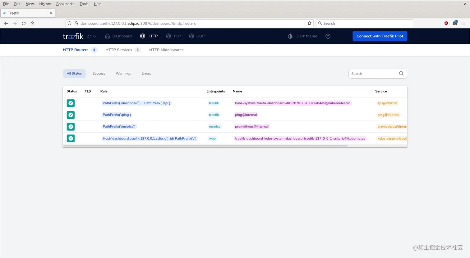The image size is (470, 258).
Task: Open the Dashboard home icon
Action: pos(108,36)
